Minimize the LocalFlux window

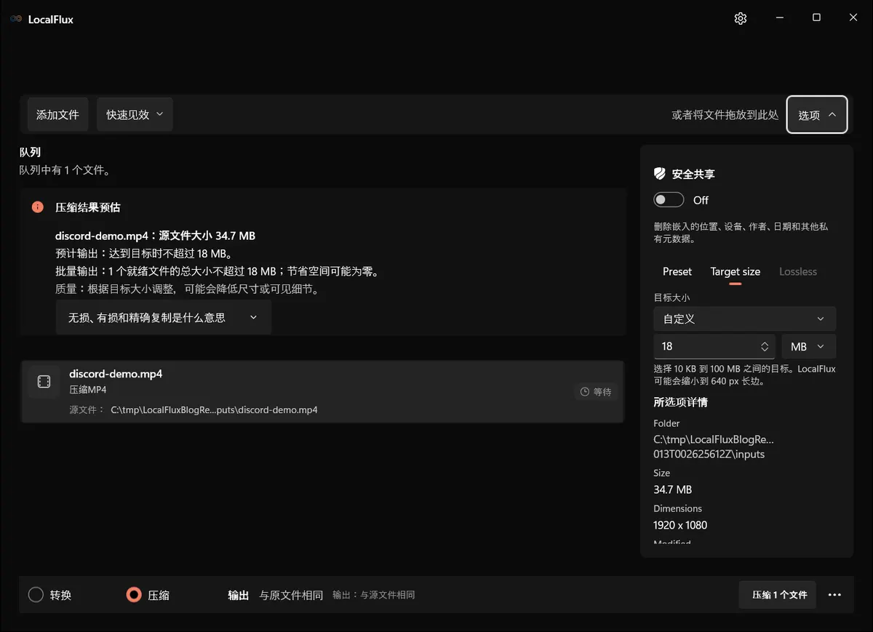[779, 18]
